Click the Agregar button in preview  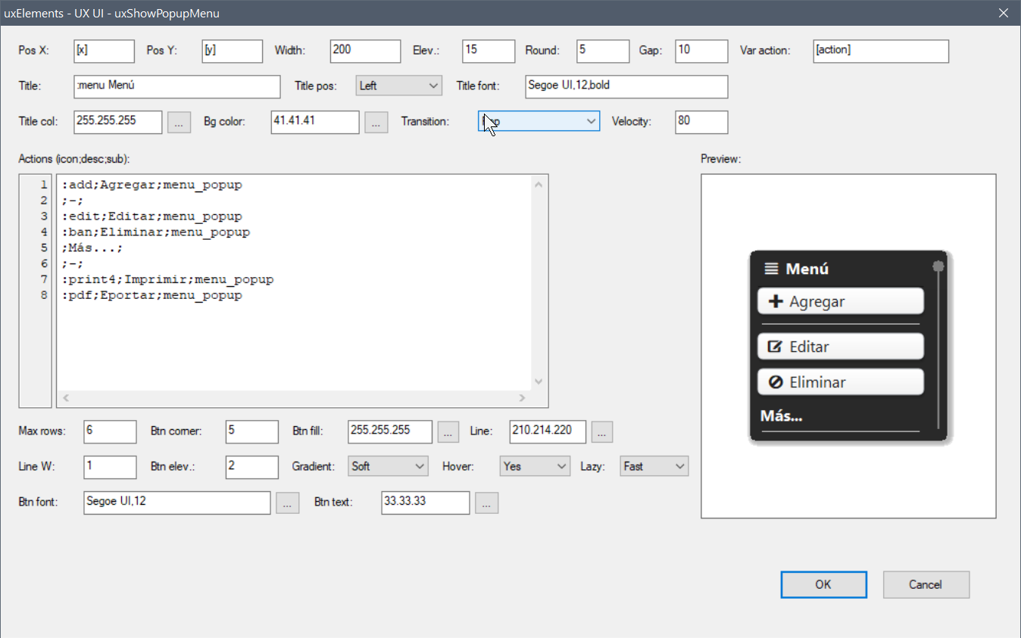[841, 301]
